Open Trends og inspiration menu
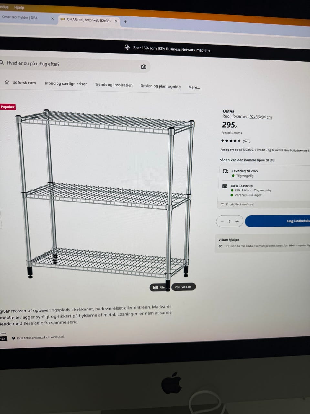Screen dimensions: 310x414 [x=114, y=85]
